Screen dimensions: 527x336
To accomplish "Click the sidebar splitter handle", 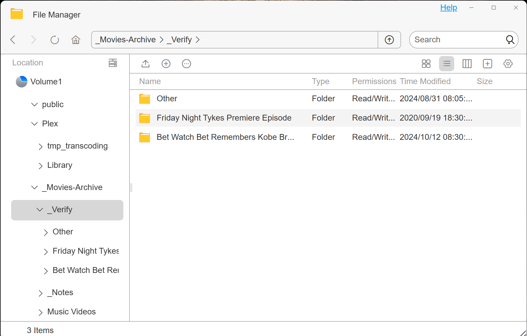I will (131, 187).
